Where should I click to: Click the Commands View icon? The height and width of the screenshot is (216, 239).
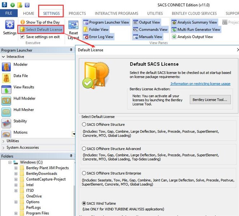point(135,29)
